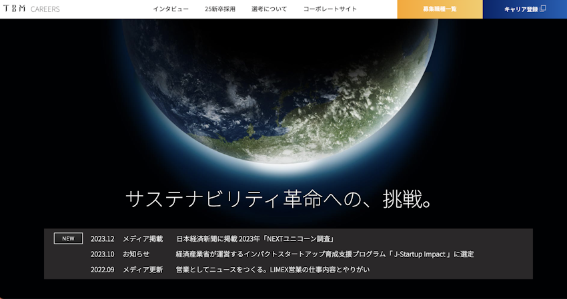Screen dimensions: 567x299
Task: Open the インタビュー menu item
Action: pos(171,9)
